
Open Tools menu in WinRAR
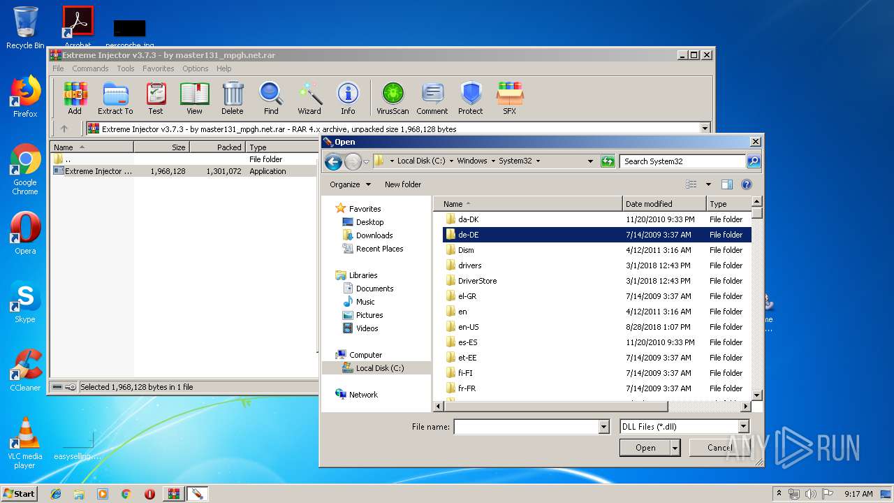(126, 68)
